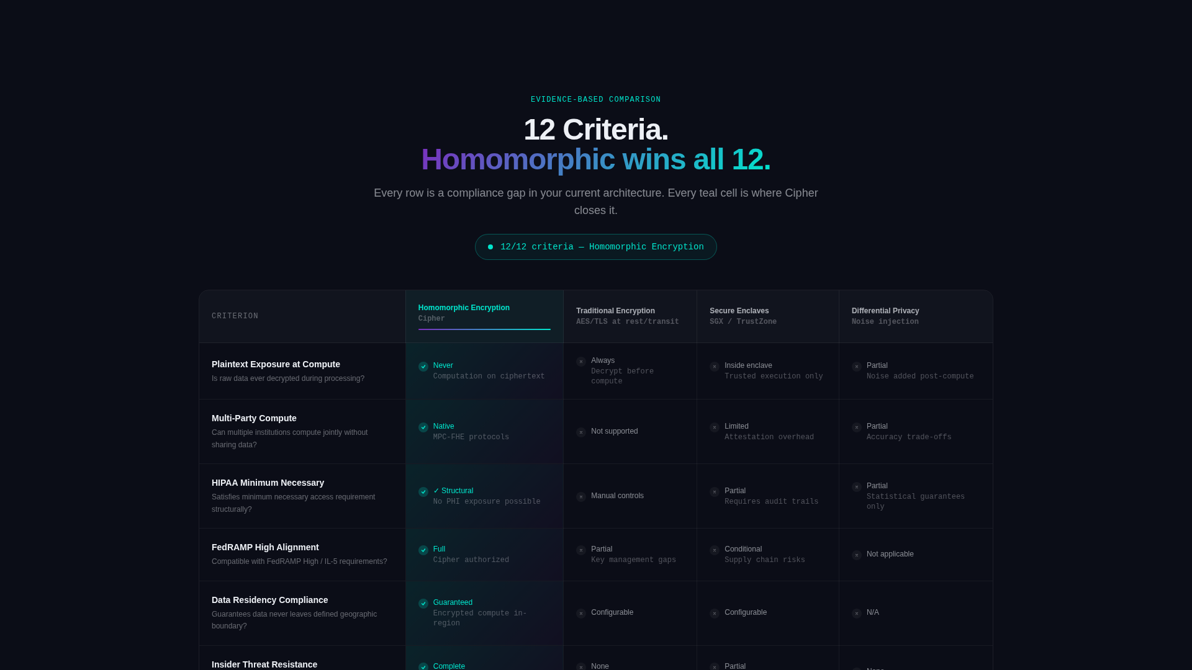
Task: Click 'Attestation overhead' text
Action: tap(769, 437)
